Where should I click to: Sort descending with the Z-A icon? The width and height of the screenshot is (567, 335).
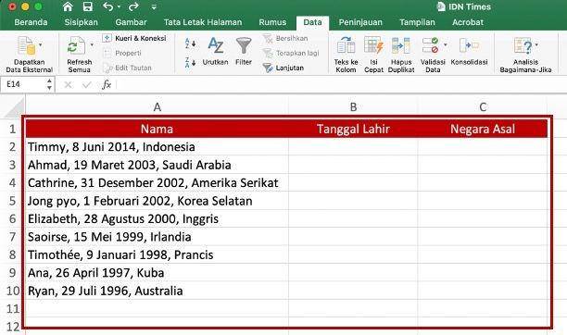(190, 63)
